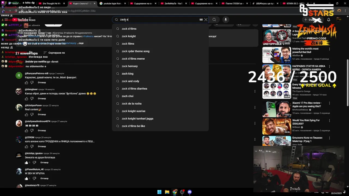Screen dimensions: 349x196
Task: Open the on-screen keyboard icon in search box
Action: (201, 20)
